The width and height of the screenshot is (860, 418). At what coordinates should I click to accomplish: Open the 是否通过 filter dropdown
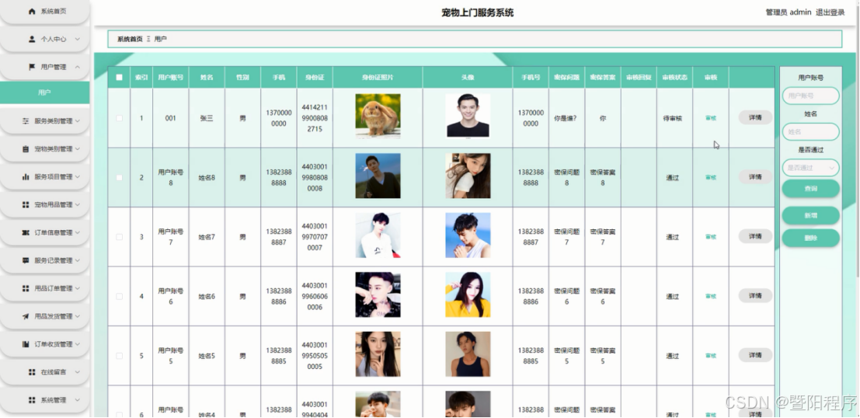(810, 168)
